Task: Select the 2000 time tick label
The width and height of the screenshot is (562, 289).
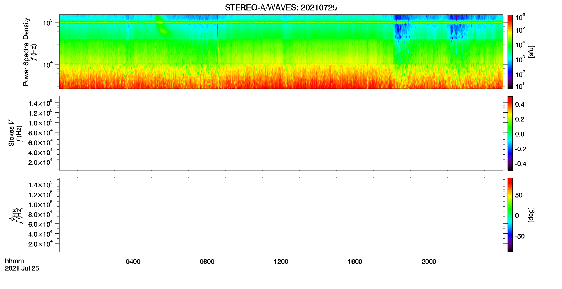Action: pos(429,262)
